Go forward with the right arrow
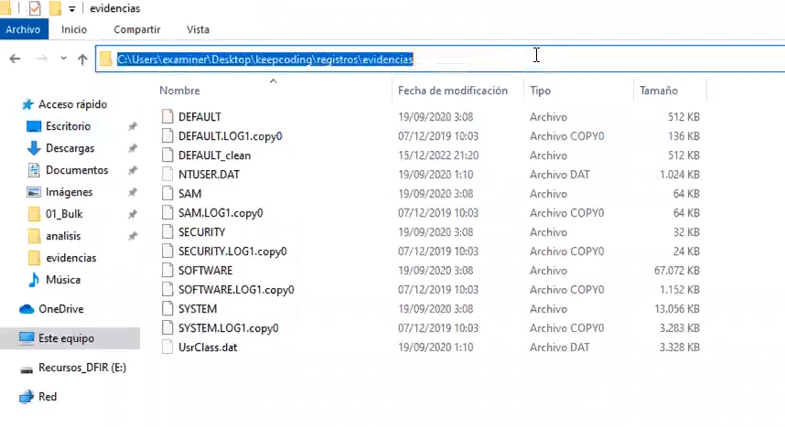 (x=42, y=59)
